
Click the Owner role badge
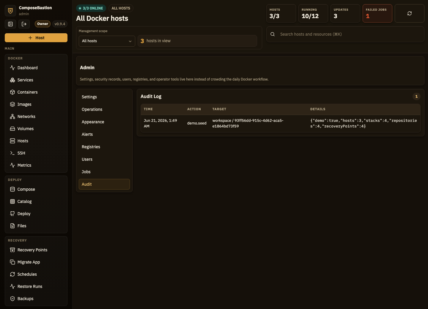43,24
